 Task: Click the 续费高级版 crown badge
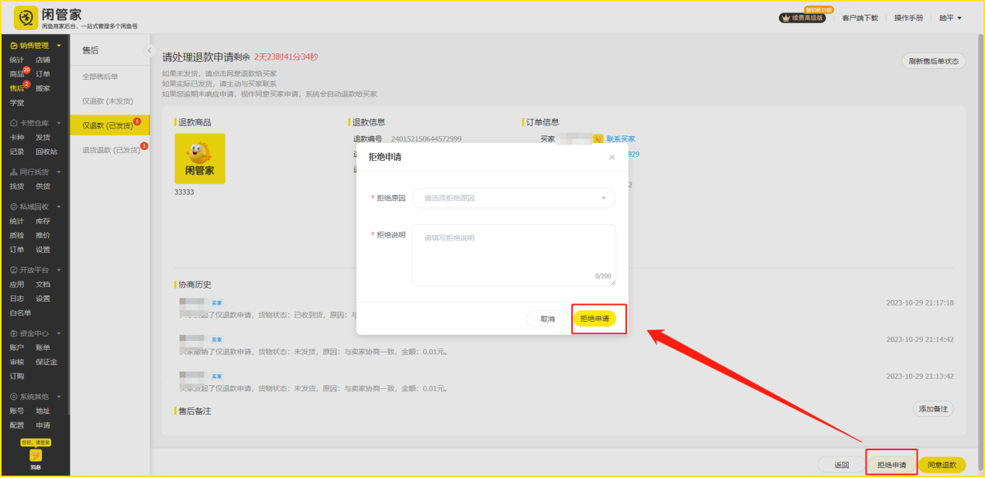click(x=802, y=18)
